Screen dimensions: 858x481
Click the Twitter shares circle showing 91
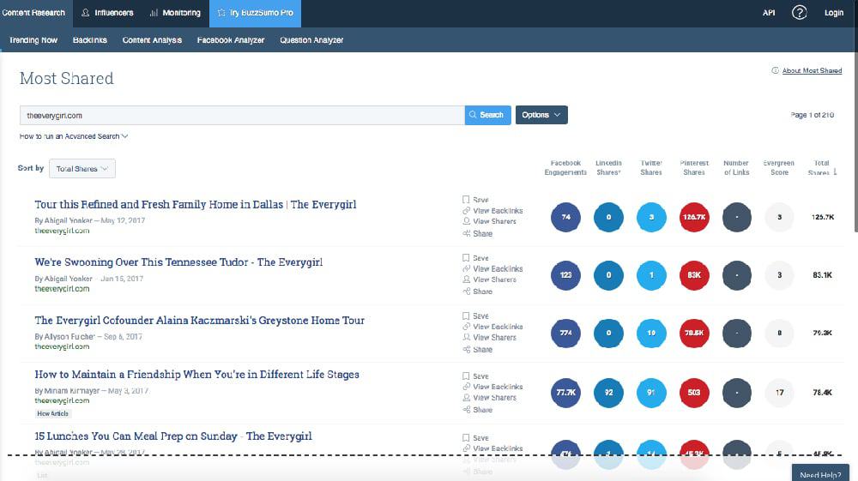coord(651,393)
